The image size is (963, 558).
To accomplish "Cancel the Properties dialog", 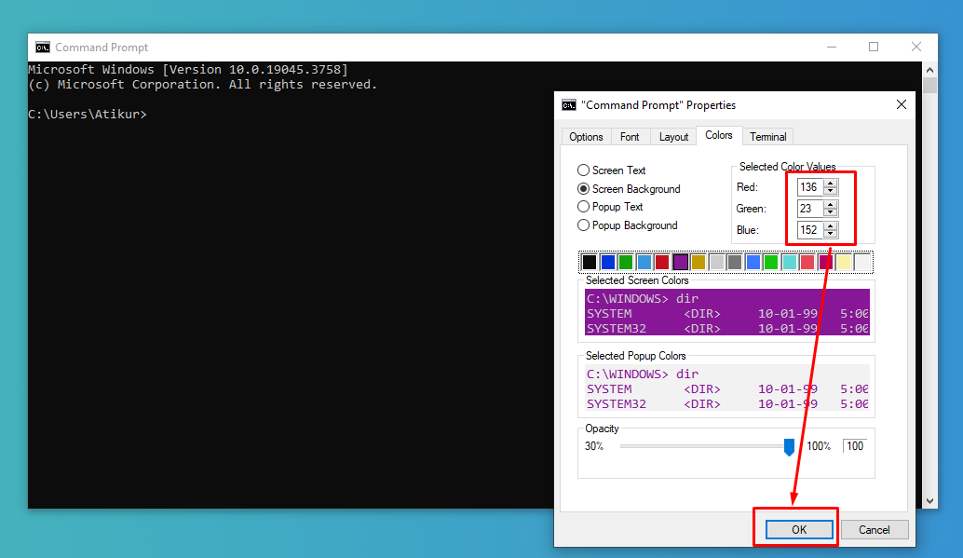I will tap(875, 528).
